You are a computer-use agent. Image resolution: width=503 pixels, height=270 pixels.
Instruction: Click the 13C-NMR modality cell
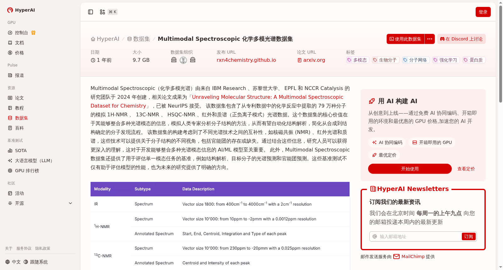coord(103,256)
